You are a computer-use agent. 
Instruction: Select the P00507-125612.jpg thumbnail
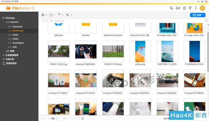[58, 51]
